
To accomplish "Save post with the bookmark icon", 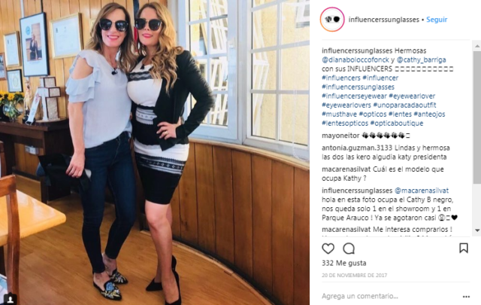I will tap(464, 248).
